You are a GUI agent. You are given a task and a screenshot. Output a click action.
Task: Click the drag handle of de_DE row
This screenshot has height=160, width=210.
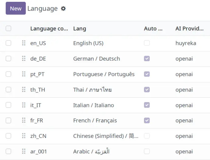tap(24, 58)
